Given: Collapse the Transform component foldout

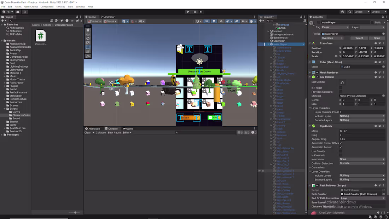Looking at the screenshot, I should 310,43.
